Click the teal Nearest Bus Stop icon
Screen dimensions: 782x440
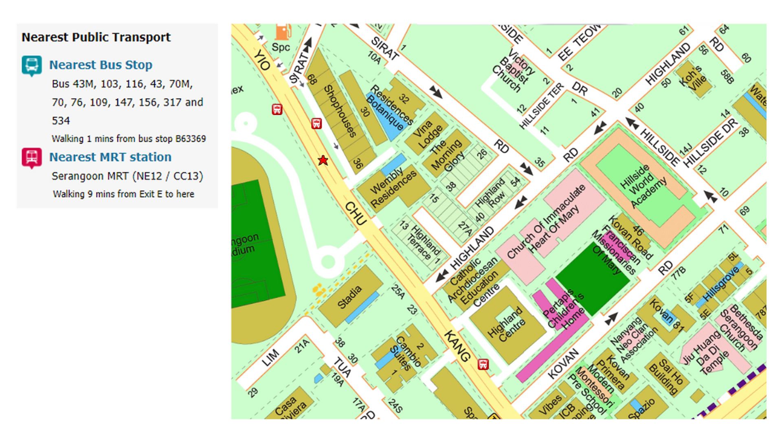click(32, 66)
